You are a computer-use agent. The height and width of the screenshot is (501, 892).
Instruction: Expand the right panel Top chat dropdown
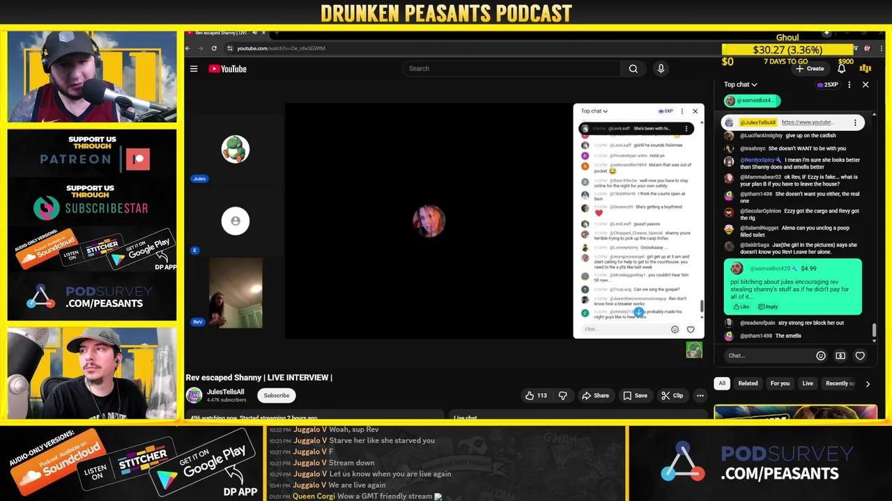(740, 85)
